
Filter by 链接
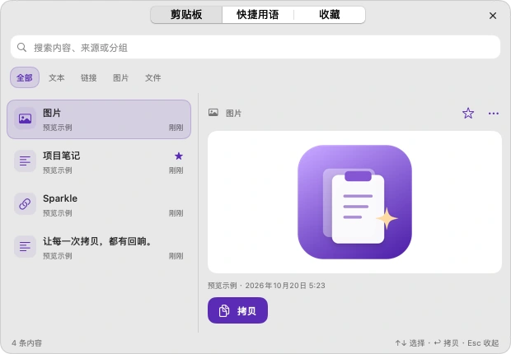pyautogui.click(x=89, y=78)
